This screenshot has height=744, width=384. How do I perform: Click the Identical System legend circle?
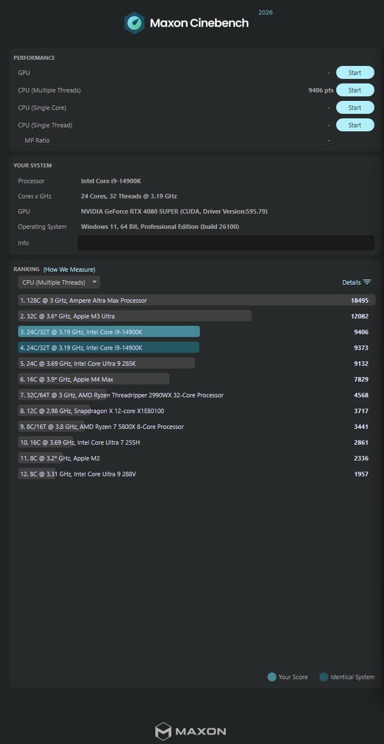coord(324,677)
